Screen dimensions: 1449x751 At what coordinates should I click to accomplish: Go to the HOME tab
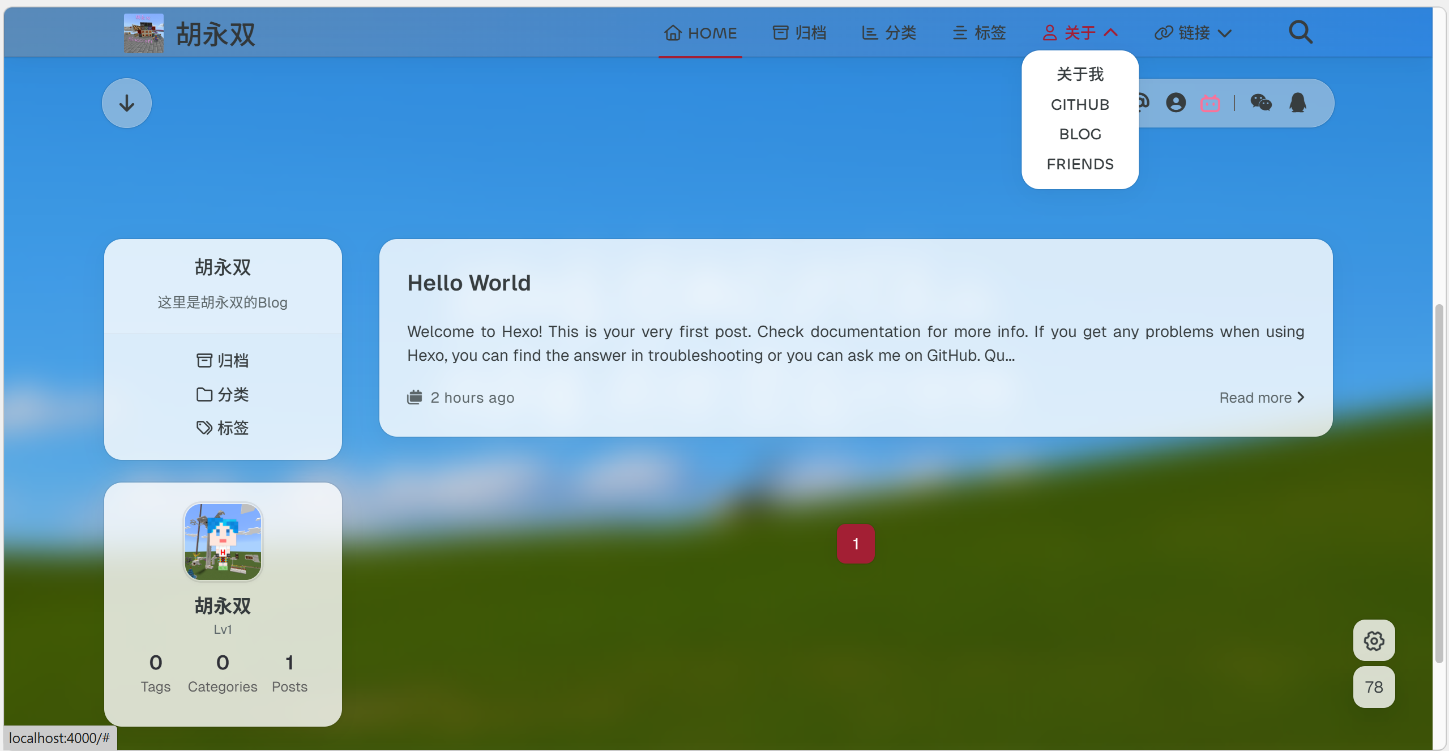(700, 33)
